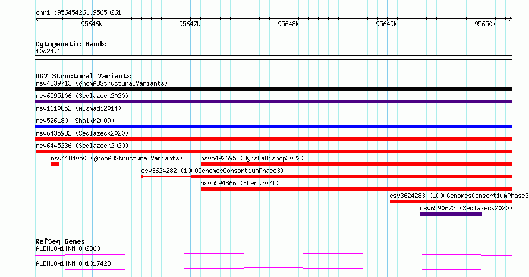Open nsv6590673 (Sedlazeck2020) label
Image resolution: width=529 pixels, height=277 pixels.
pyautogui.click(x=466, y=208)
